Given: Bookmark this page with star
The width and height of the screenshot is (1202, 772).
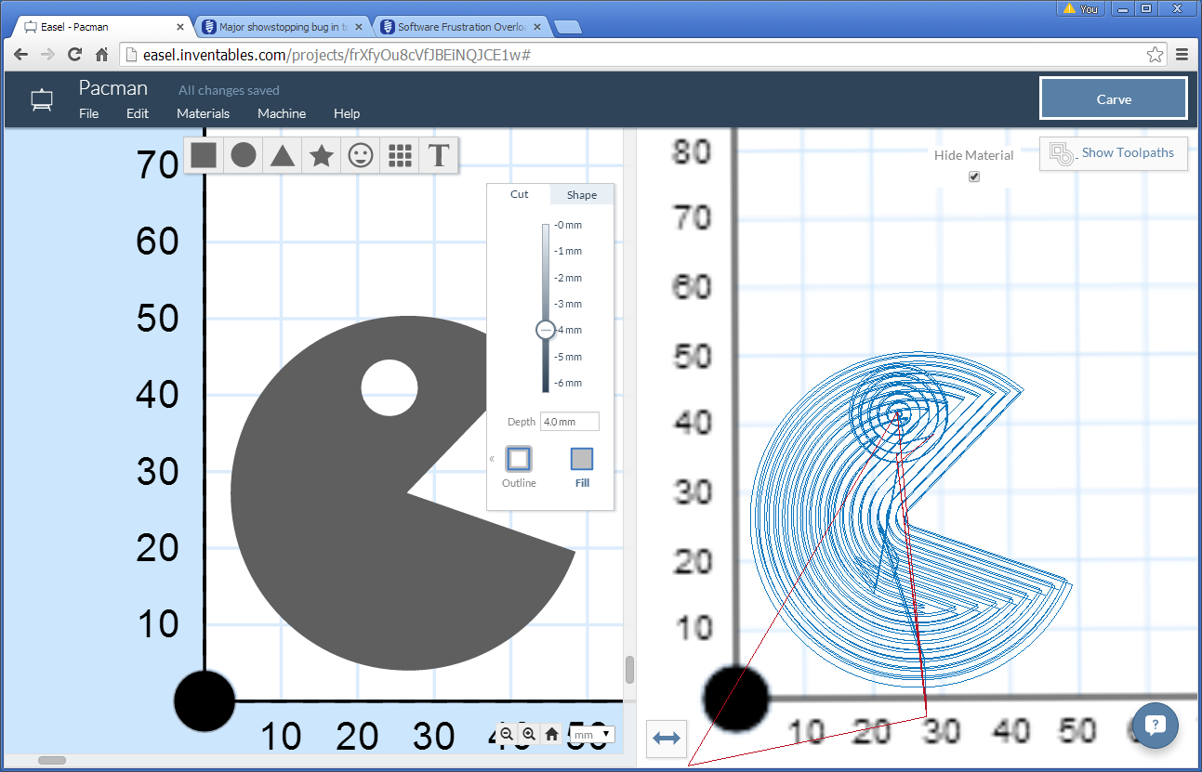Looking at the screenshot, I should (x=1155, y=55).
